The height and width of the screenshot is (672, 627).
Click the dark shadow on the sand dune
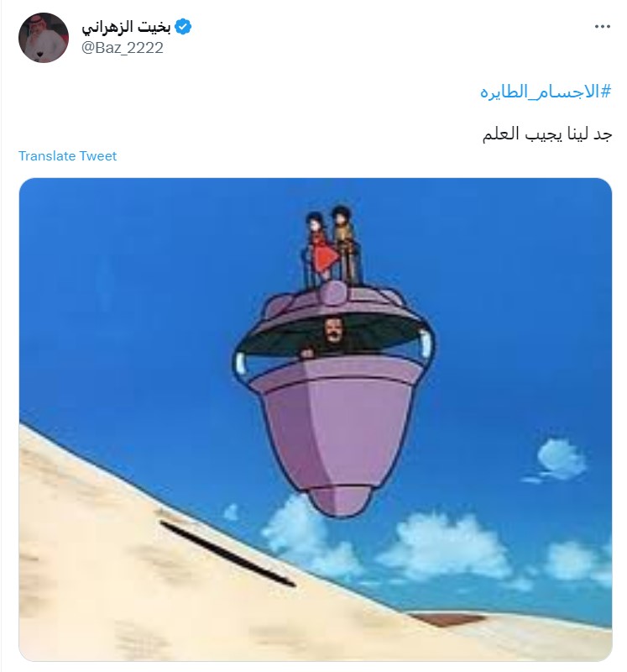[227, 554]
